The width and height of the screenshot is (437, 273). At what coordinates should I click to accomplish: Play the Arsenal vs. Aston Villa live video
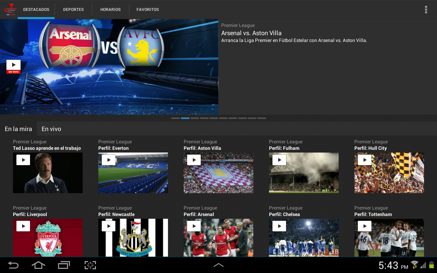(14, 67)
